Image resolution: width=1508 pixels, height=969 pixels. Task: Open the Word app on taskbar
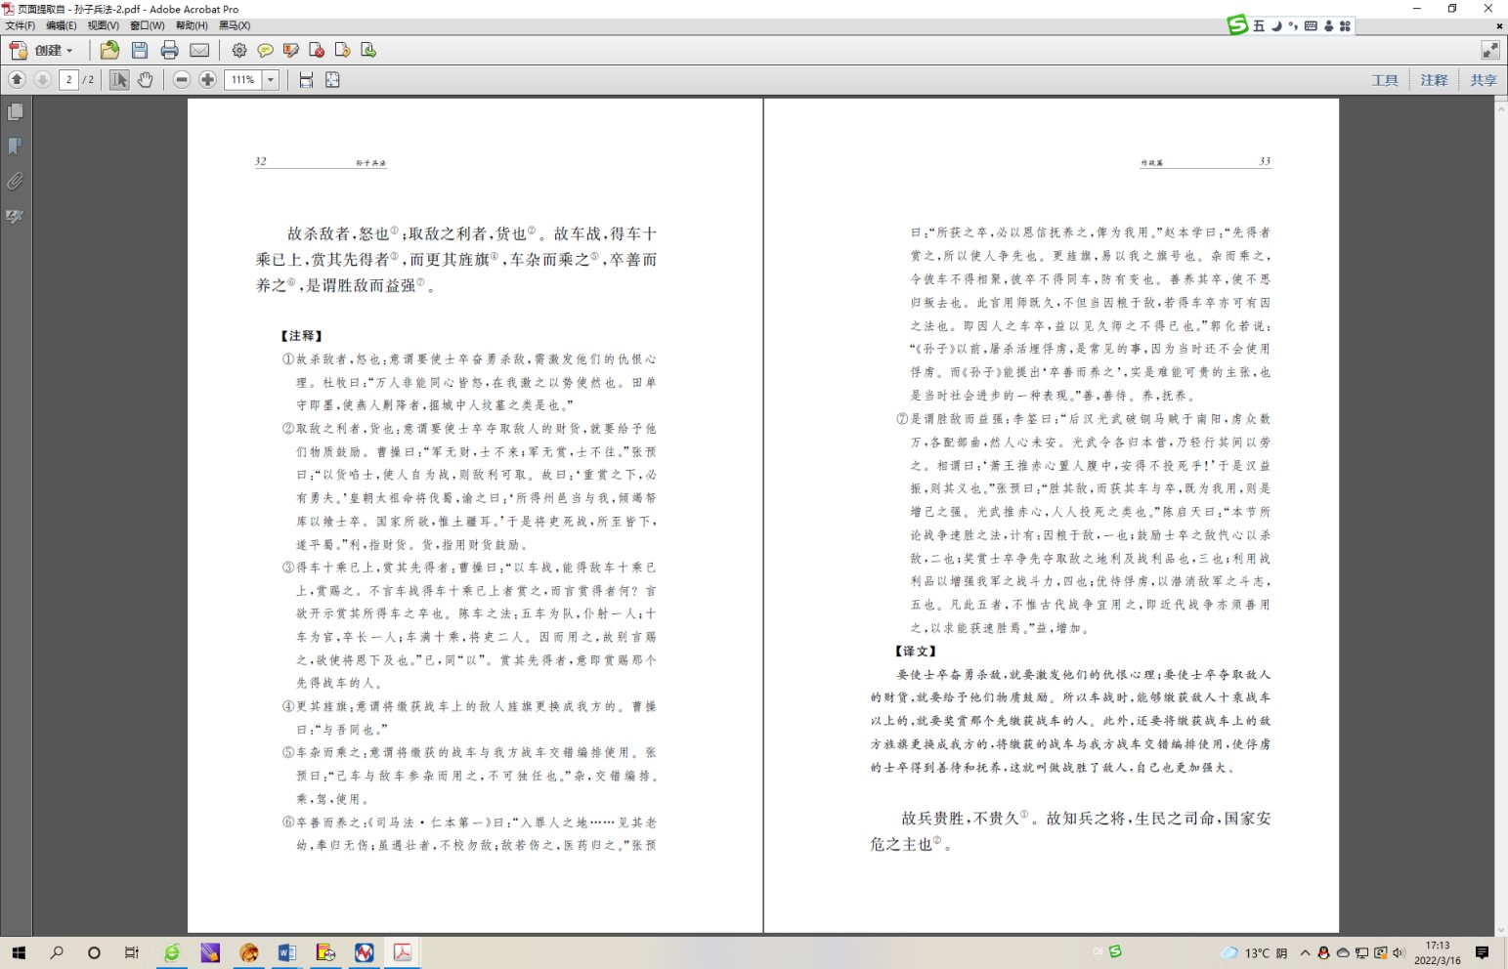point(287,952)
